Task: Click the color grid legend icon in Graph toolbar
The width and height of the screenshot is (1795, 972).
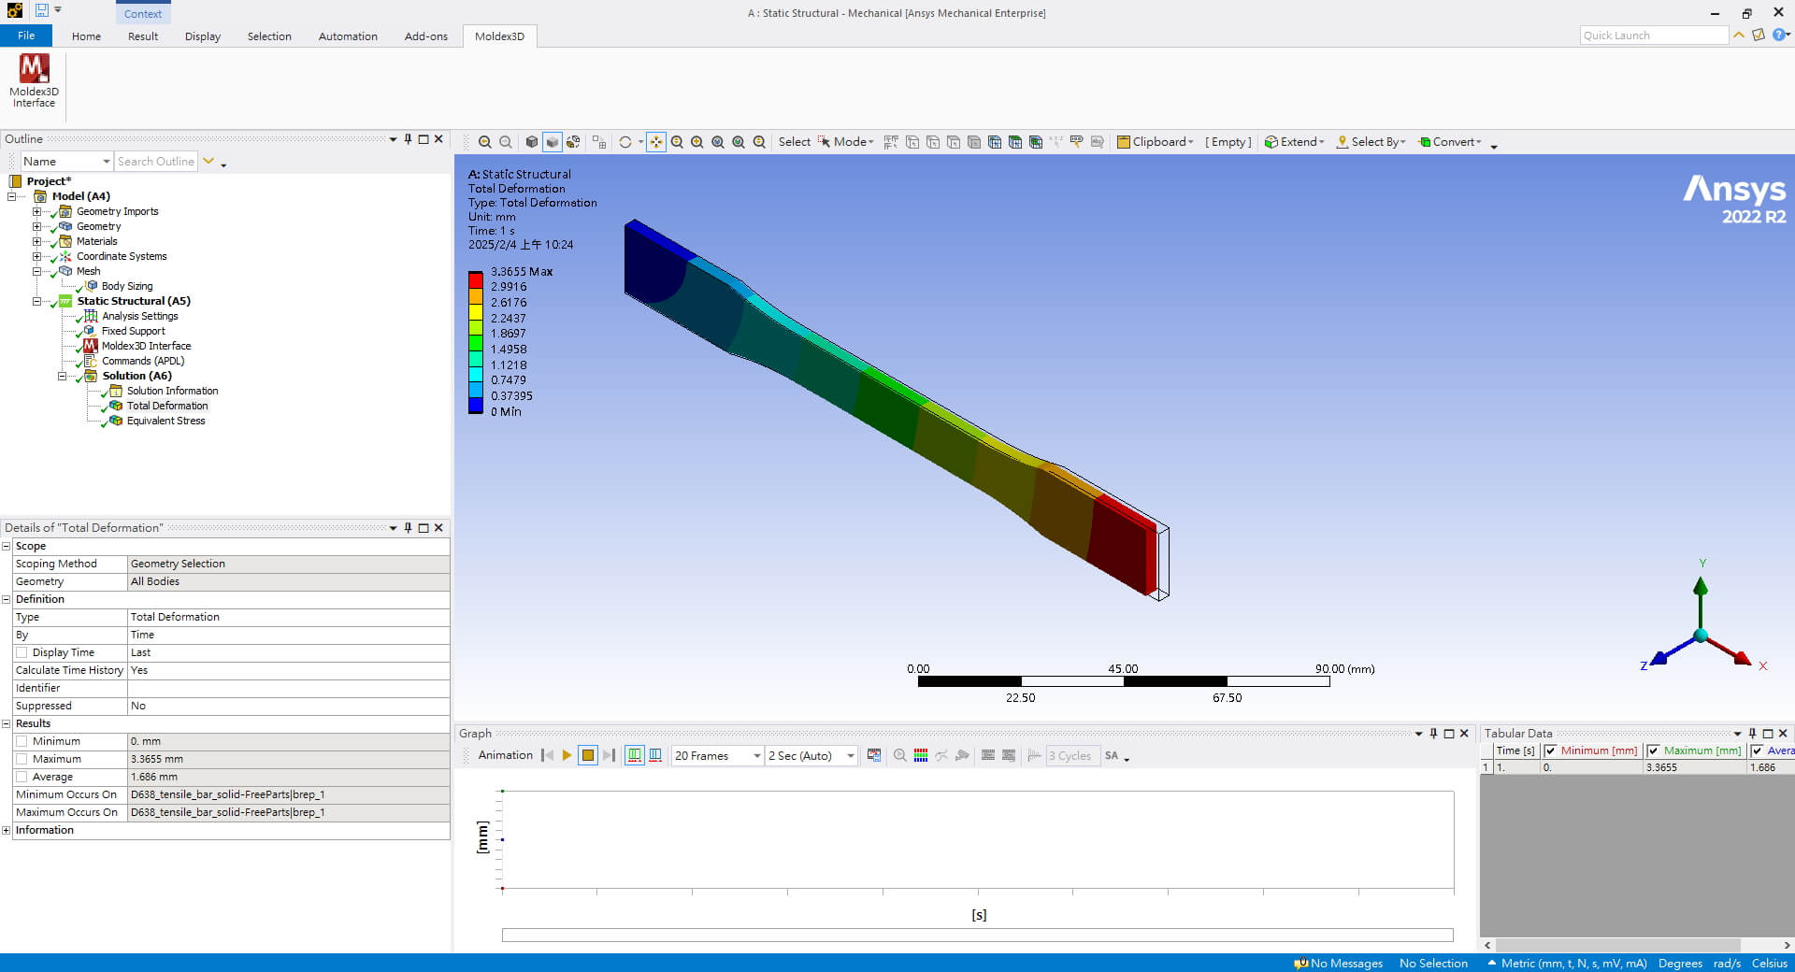Action: tap(921, 755)
